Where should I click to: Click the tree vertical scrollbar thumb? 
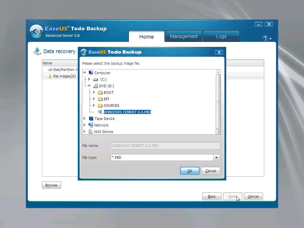point(218,102)
